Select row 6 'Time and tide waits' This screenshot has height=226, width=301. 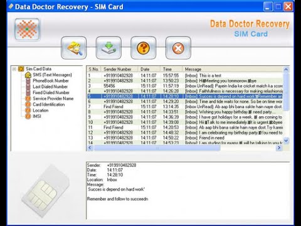pos(185,101)
